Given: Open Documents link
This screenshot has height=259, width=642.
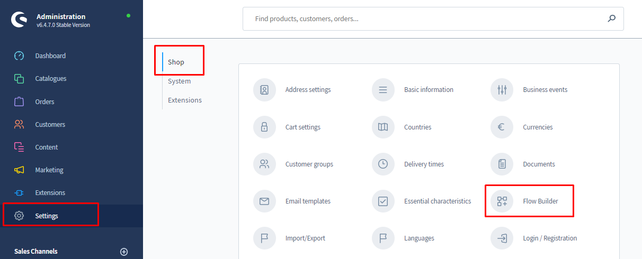Looking at the screenshot, I should point(539,164).
